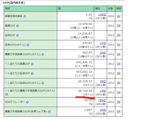Open the help icon beside GDPデフレーター

point(27,102)
